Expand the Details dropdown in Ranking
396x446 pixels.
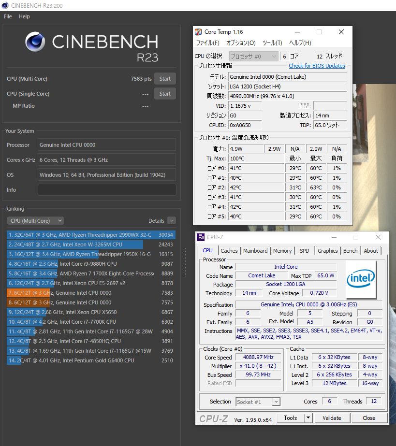point(172,221)
